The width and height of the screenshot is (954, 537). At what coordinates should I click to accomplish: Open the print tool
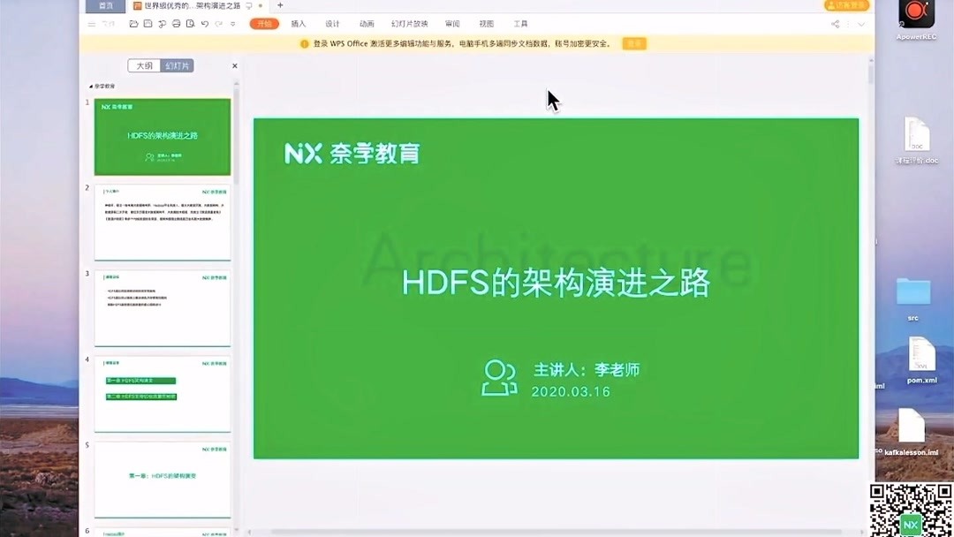click(x=177, y=24)
